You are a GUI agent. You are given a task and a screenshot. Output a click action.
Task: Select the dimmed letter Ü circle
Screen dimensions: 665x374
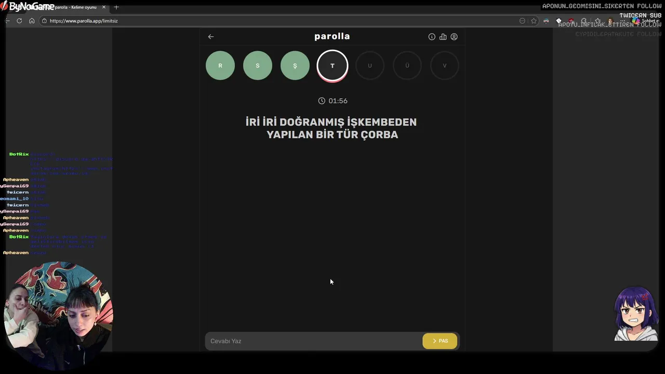point(407,65)
